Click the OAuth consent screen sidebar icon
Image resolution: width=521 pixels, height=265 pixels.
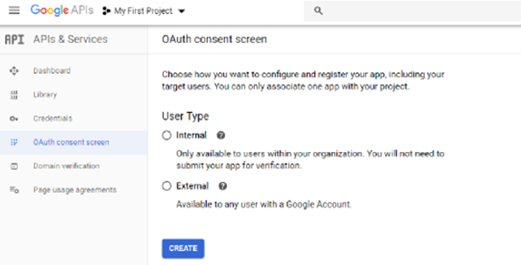pyautogui.click(x=14, y=142)
